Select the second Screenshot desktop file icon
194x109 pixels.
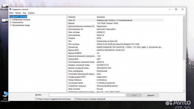[x=4, y=22]
